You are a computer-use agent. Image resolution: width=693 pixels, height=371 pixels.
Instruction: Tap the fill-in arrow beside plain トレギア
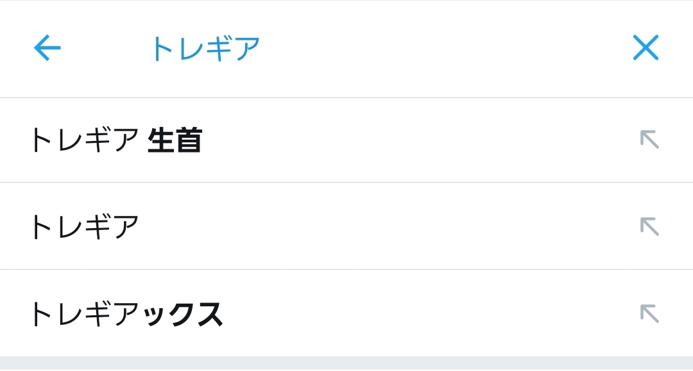(x=649, y=226)
